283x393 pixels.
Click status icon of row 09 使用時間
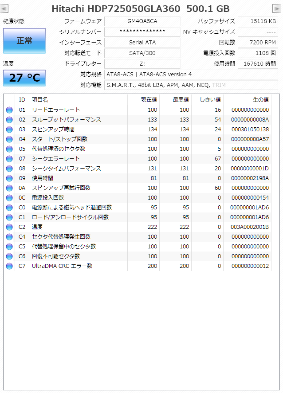pyautogui.click(x=9, y=178)
